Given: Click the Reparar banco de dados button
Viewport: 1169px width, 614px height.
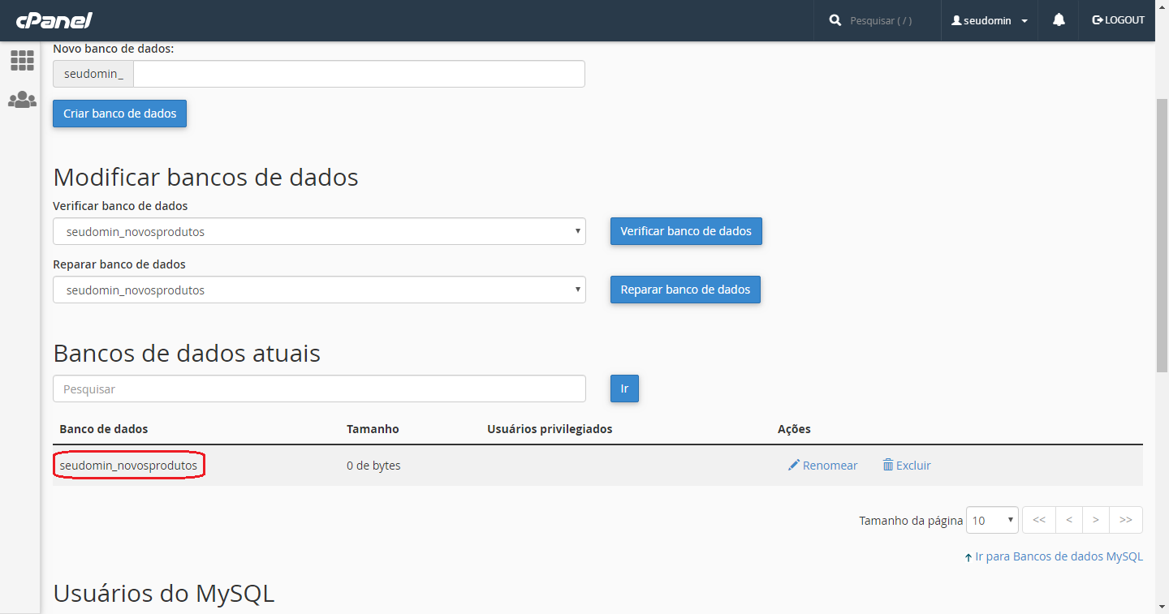Looking at the screenshot, I should [685, 290].
